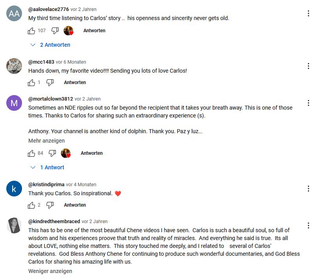Open options menu for @aalovelace2776's comment
314x275 pixels.
[x=308, y=14]
